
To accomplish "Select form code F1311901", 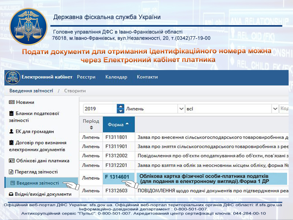I will [116, 146].
